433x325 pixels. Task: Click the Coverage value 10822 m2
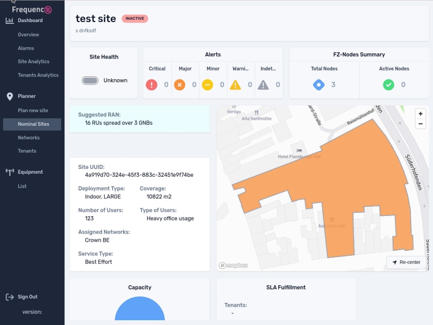click(159, 197)
